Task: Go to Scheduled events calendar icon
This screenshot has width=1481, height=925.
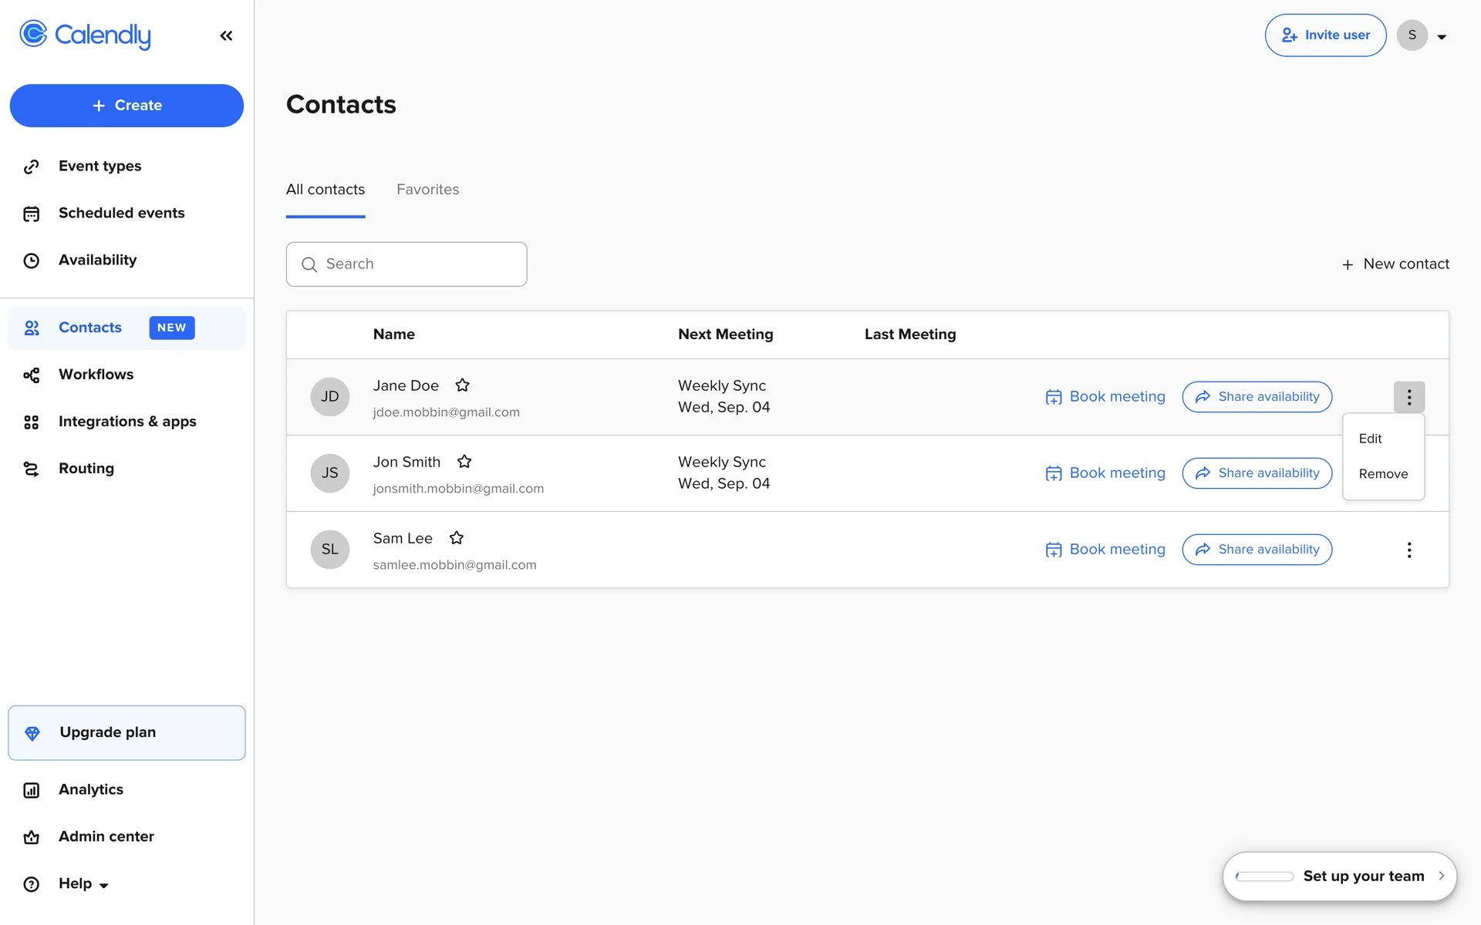Action: point(32,214)
